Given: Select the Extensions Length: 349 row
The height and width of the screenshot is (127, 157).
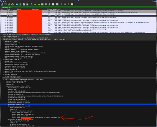Looking at the screenshot, I should click(78, 104).
